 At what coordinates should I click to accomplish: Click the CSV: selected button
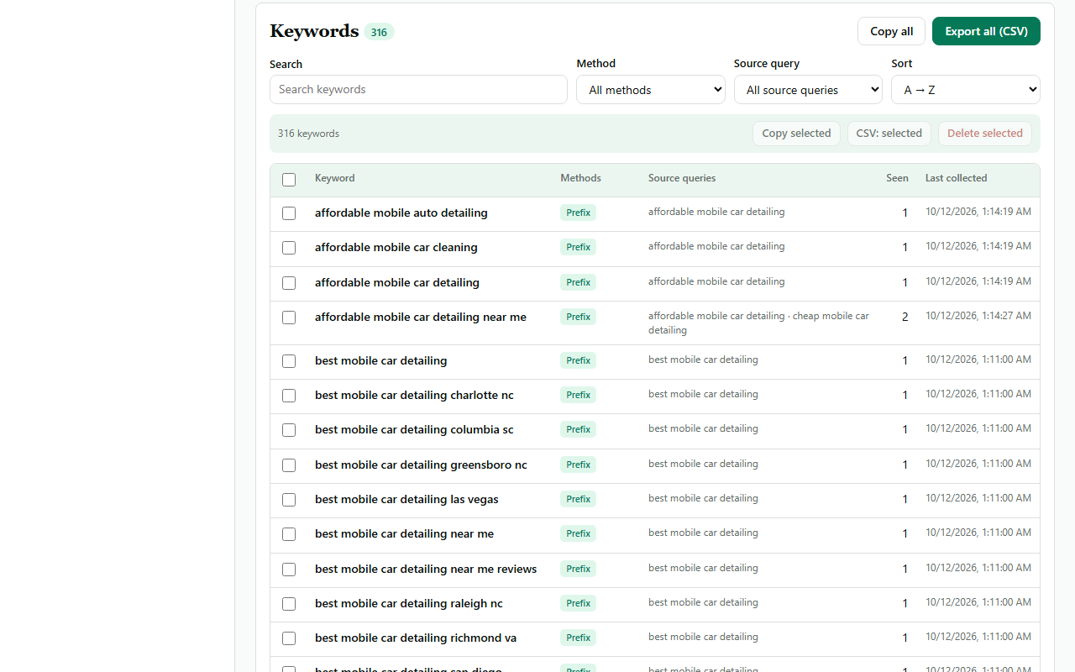point(889,134)
